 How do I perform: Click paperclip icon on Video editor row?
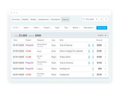[x=89, y=57]
